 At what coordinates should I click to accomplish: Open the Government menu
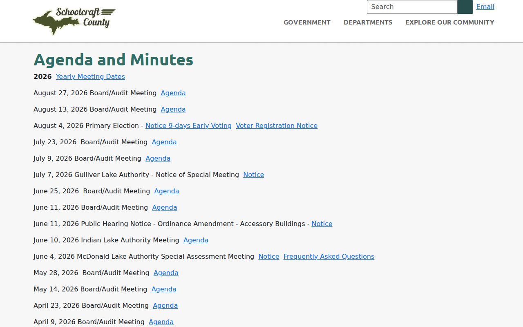tap(307, 22)
